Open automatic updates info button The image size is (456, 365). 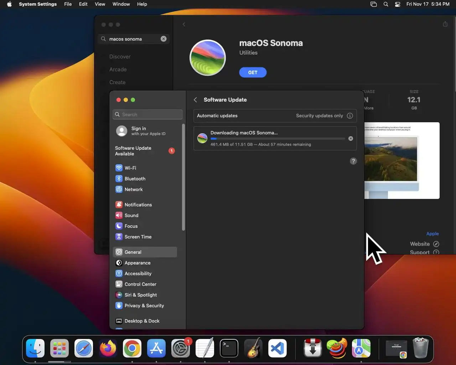pos(350,115)
